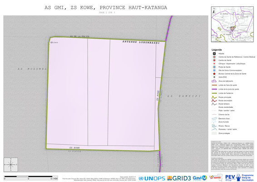Click the Route principale legend symbol

pyautogui.click(x=214, y=97)
